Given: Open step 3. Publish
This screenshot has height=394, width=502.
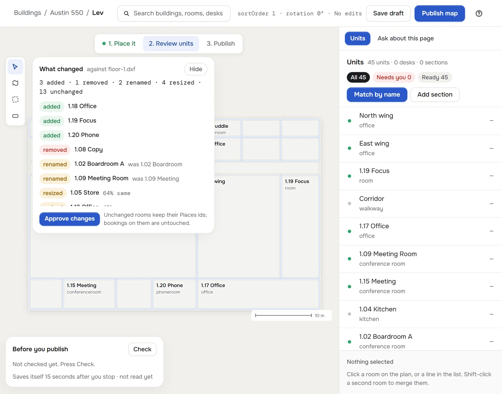Looking at the screenshot, I should tap(221, 44).
